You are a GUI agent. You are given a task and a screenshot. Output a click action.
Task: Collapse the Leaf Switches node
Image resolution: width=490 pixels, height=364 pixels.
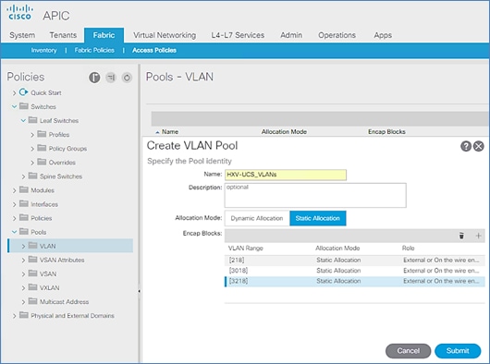click(23, 120)
